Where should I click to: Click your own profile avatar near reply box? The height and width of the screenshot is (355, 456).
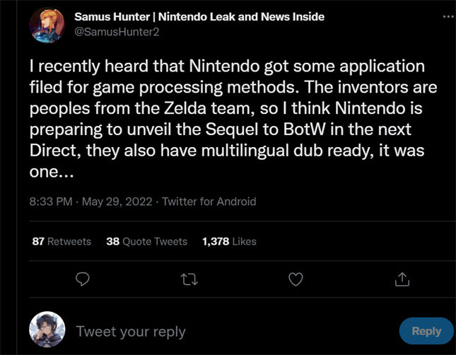(47, 330)
